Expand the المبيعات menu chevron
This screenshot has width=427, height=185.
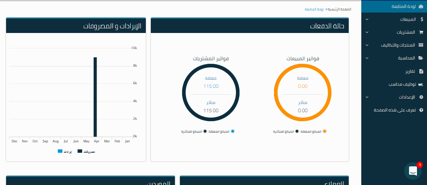tap(367, 19)
